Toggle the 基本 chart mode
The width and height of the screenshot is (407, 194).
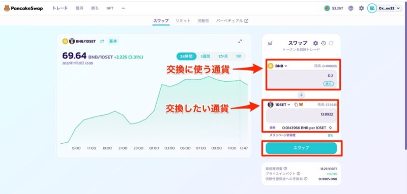pyautogui.click(x=113, y=41)
